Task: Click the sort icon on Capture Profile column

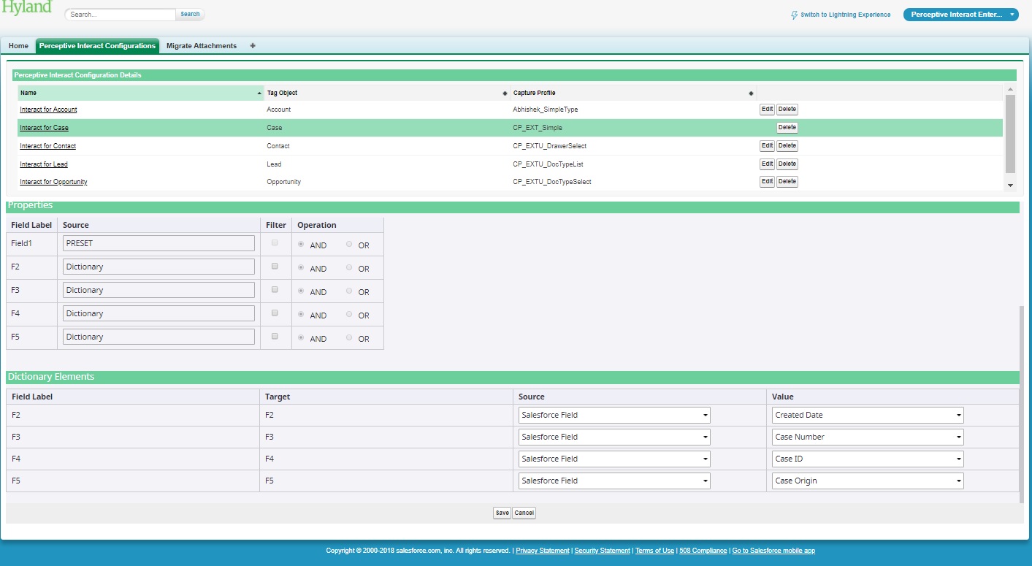Action: (x=752, y=93)
